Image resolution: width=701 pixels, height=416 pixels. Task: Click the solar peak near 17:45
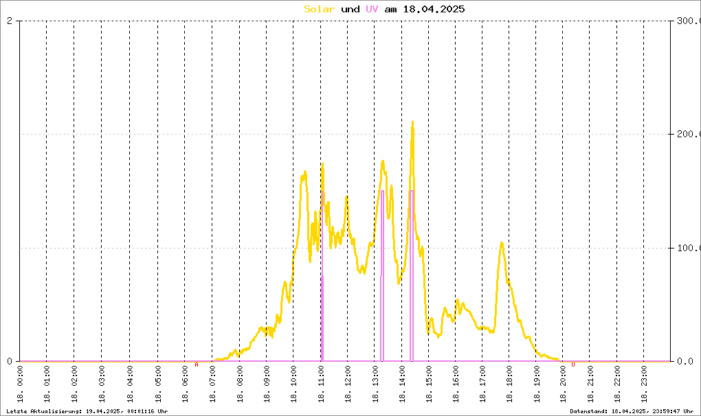(x=502, y=243)
